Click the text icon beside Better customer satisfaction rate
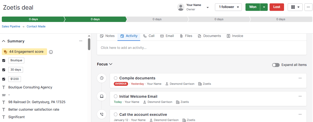This screenshot has height=122, width=313. 4,110
